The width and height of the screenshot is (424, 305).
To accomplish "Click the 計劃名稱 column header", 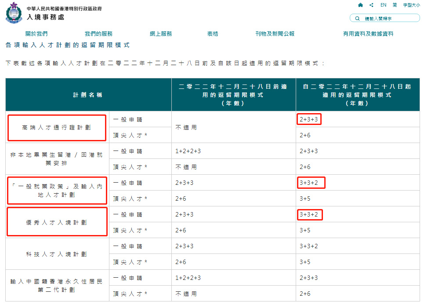I will [x=88, y=95].
